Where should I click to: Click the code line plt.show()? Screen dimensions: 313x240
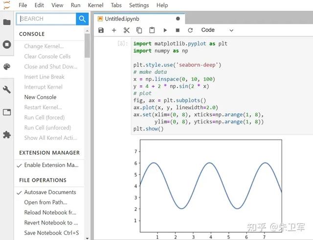click(148, 129)
